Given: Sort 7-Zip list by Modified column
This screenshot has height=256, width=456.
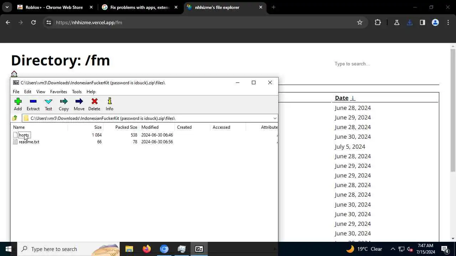Looking at the screenshot, I should pyautogui.click(x=157, y=127).
